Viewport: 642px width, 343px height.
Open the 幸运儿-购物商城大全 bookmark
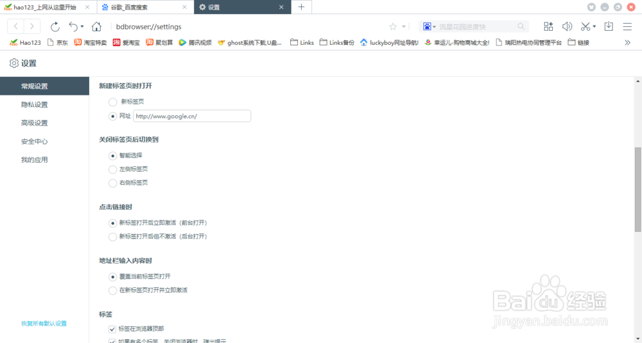457,42
